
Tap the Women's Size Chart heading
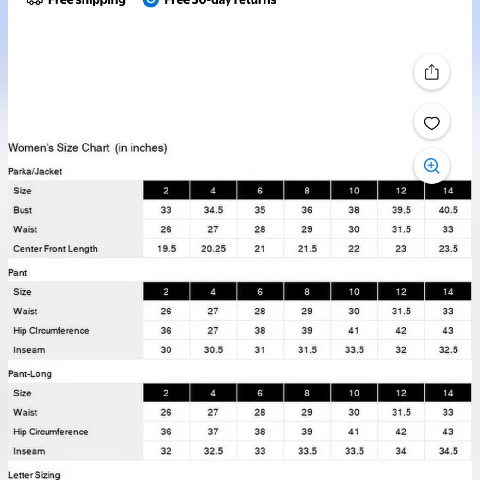point(87,148)
